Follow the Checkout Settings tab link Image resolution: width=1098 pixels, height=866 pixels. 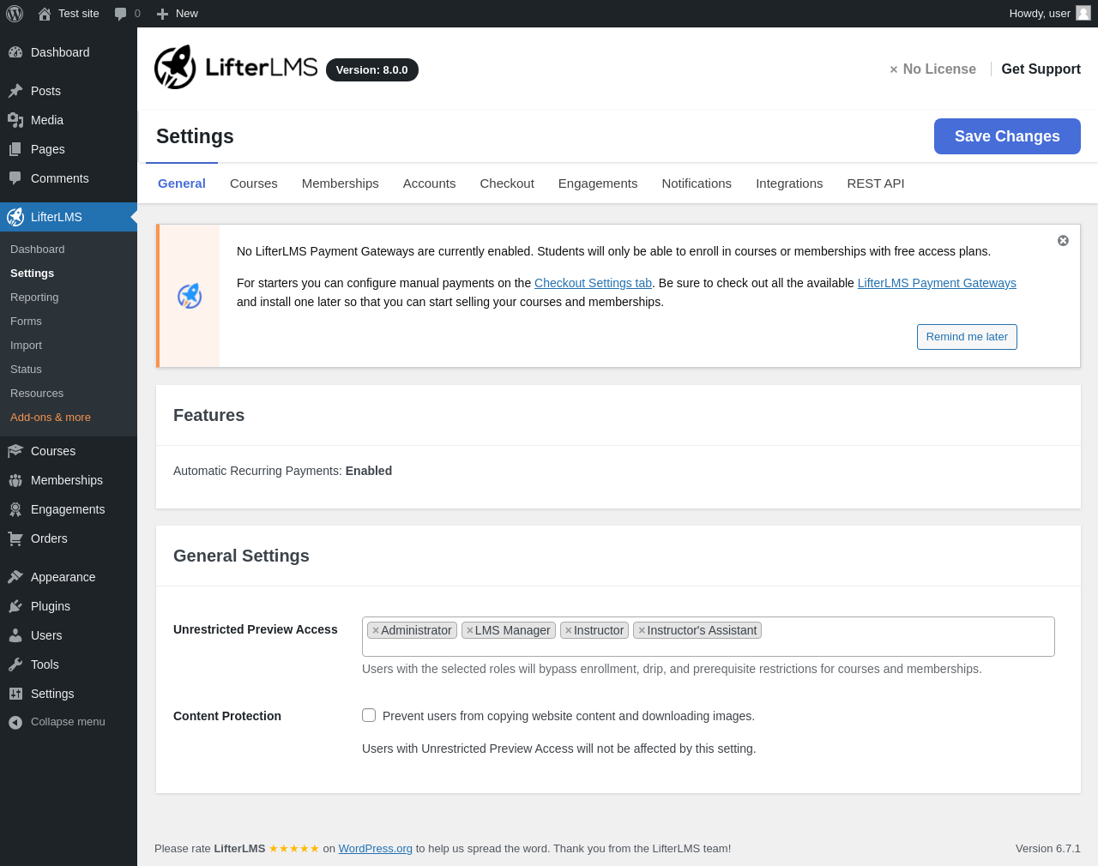coord(593,283)
